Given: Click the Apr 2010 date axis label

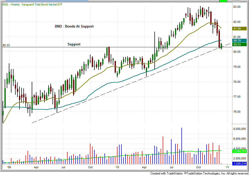Looking at the screenshot, I should tap(144, 167).
